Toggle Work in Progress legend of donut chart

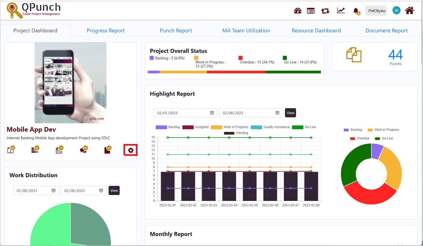tap(383, 130)
